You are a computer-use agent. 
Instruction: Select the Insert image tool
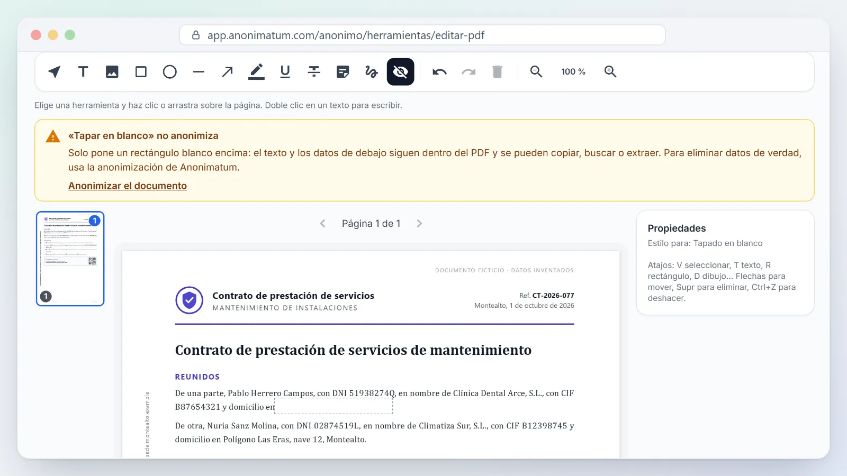pos(112,72)
